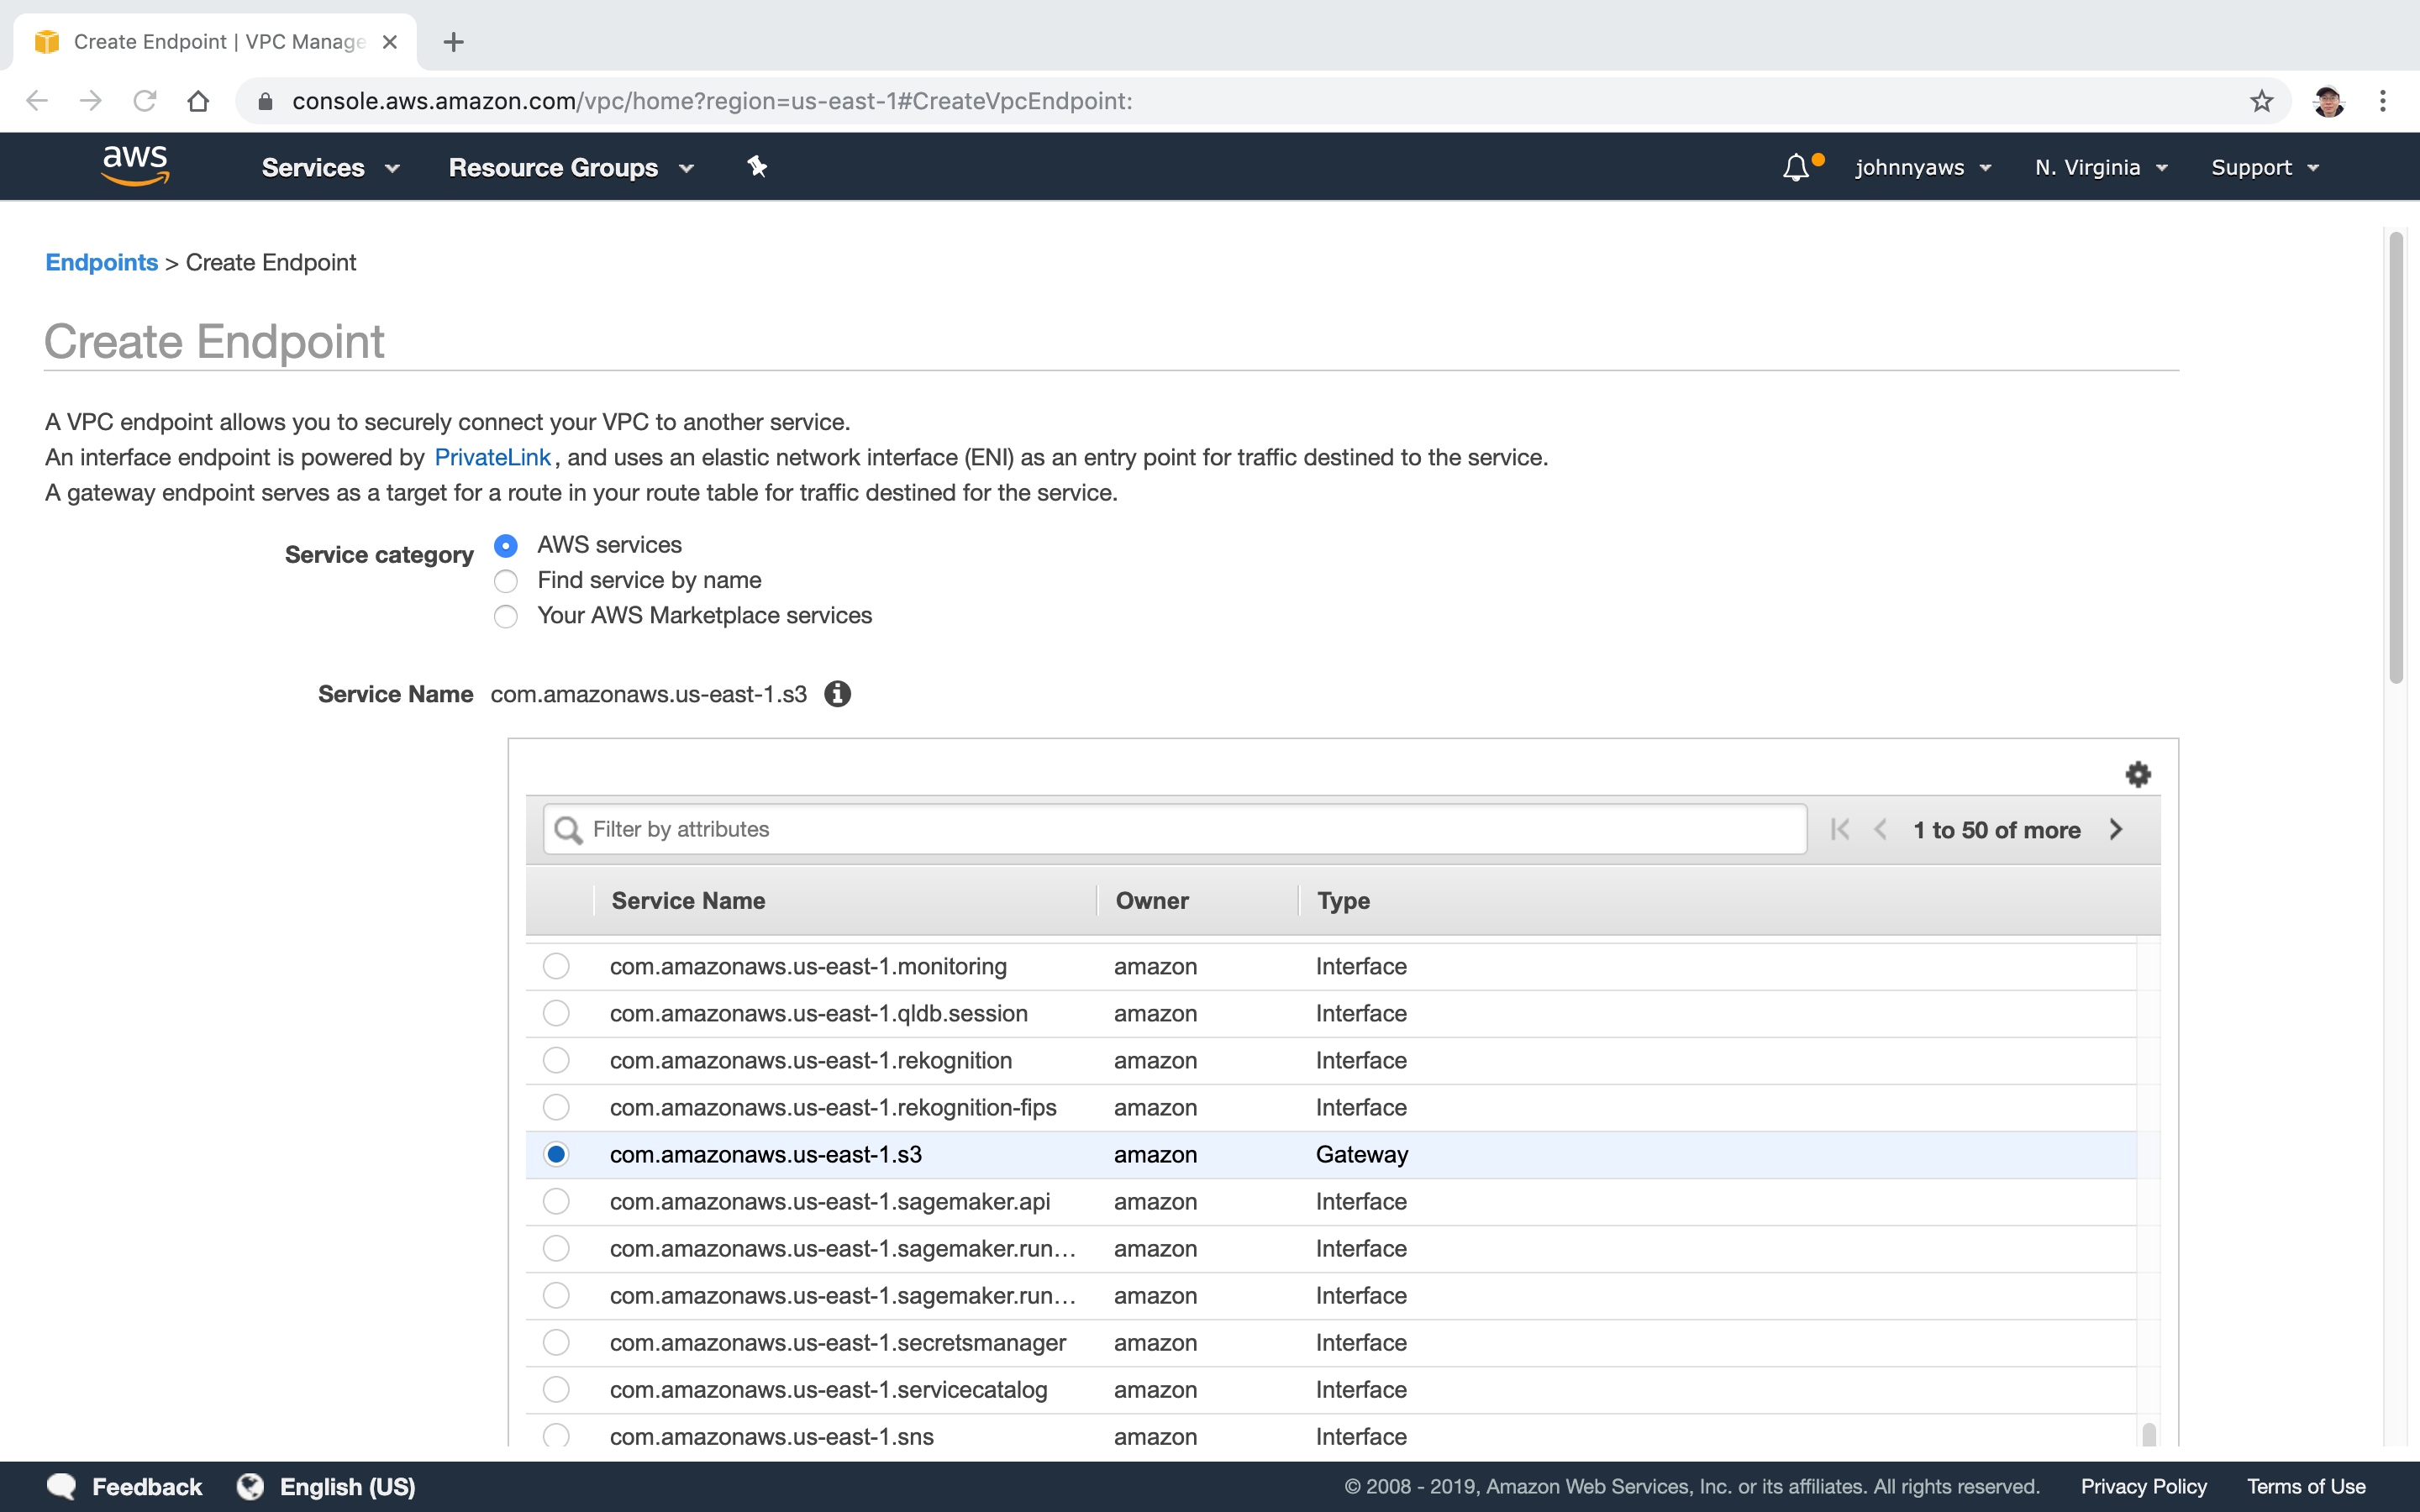Screen dimensions: 2420x1512
Task: Sort by Type column header
Action: click(1343, 900)
